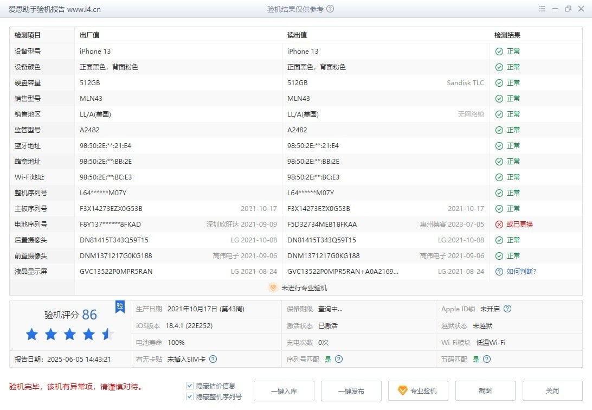This screenshot has height=410, width=592.
Task: Click factory device serial L64******M07Y
Action: pos(103,193)
